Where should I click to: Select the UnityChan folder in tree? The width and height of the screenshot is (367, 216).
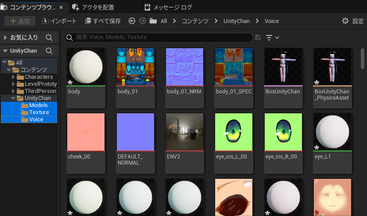[34, 98]
